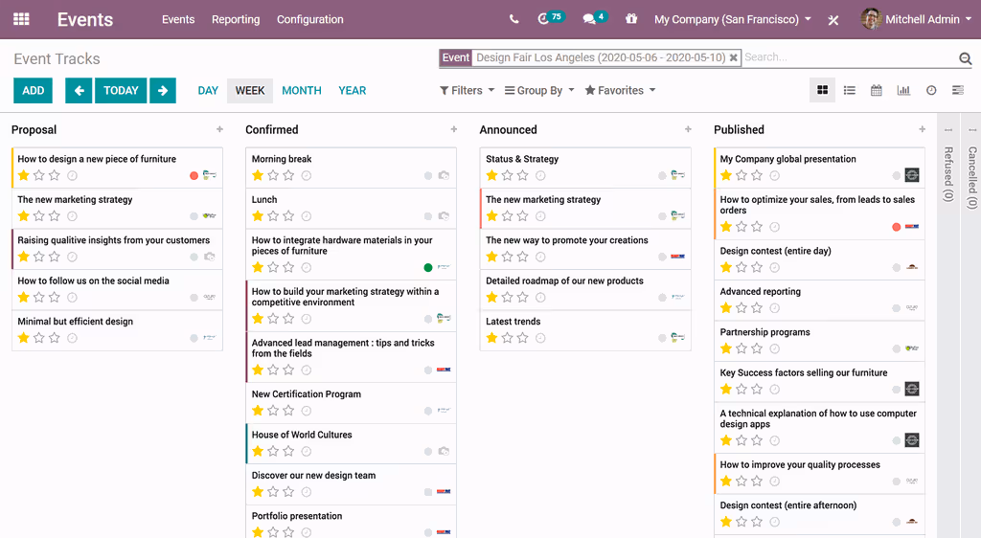Set second star on New Certification Program
The image size is (981, 538).
click(x=273, y=411)
